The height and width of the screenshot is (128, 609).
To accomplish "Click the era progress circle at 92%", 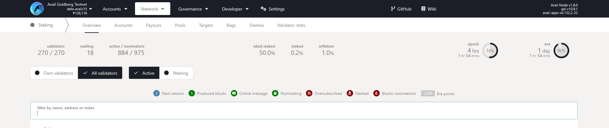I will click(x=561, y=50).
